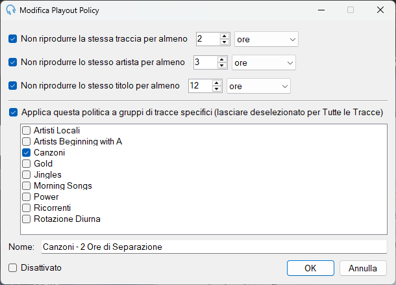Check the Rotazione Diurna group
Image resolution: width=396 pixels, height=285 pixels.
[26, 219]
